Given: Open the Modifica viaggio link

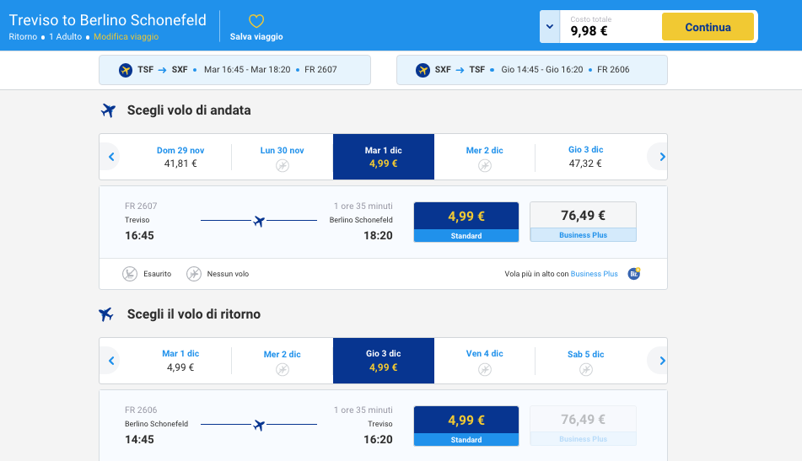Looking at the screenshot, I should 126,37.
